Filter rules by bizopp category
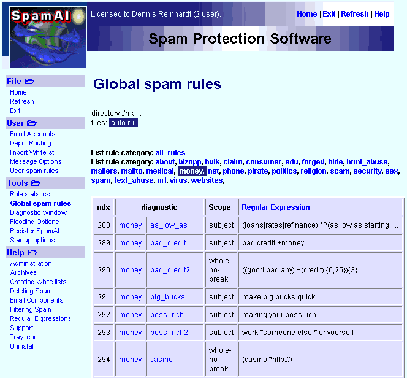This screenshot has width=407, height=378. [x=189, y=162]
